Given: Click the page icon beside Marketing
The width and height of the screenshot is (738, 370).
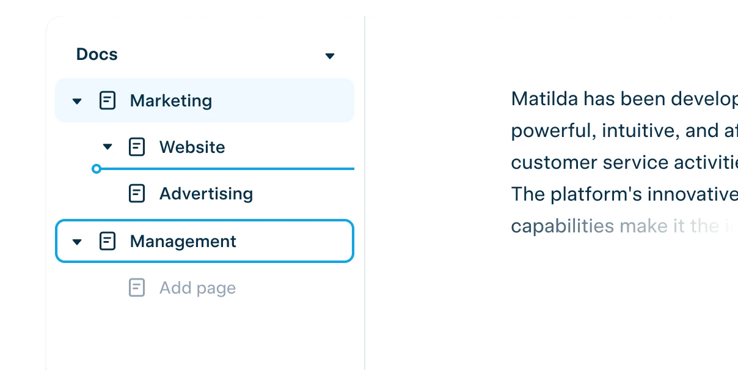Looking at the screenshot, I should pos(108,100).
